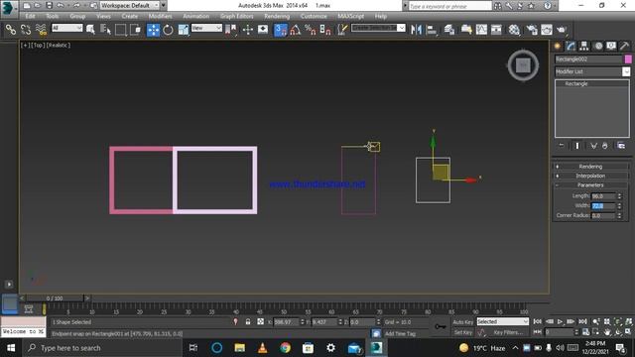Open the Create menu
Screen dimensions: 635x357
(x=130, y=16)
